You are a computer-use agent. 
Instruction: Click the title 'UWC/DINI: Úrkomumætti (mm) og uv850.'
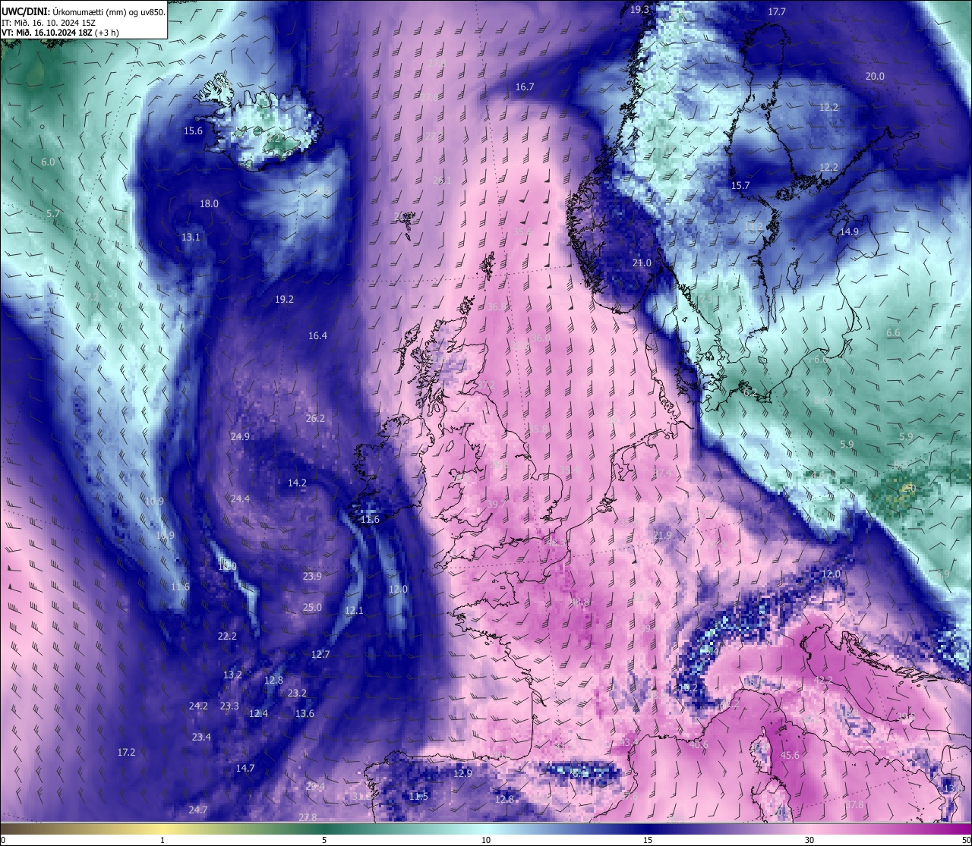(x=83, y=11)
